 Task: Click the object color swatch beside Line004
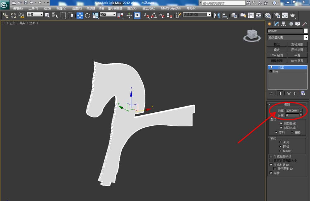306,31
